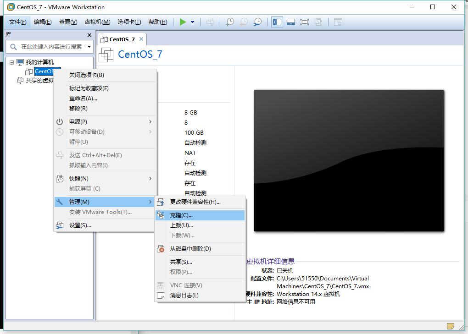468x334 pixels.
Task: Expand the 电源(P) submenu
Action: pos(105,121)
